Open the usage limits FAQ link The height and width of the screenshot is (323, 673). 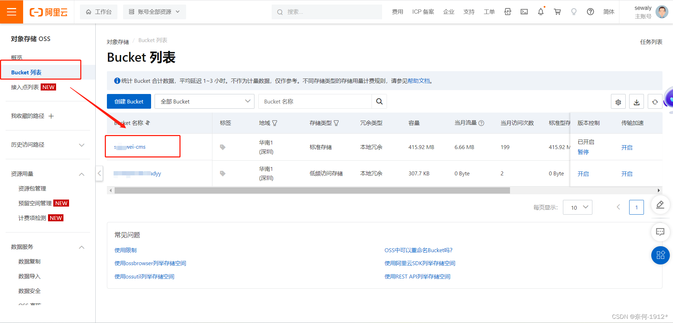point(125,250)
